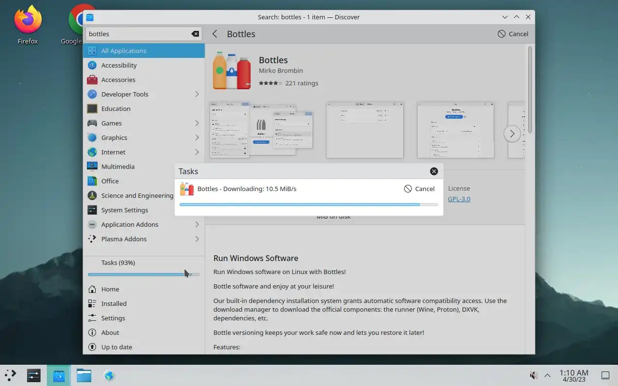The width and height of the screenshot is (618, 386).
Task: Open the second Bottles screenshot thumbnail
Action: pos(365,130)
